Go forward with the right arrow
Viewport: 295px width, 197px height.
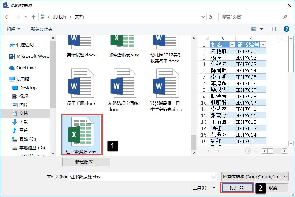tap(18, 17)
